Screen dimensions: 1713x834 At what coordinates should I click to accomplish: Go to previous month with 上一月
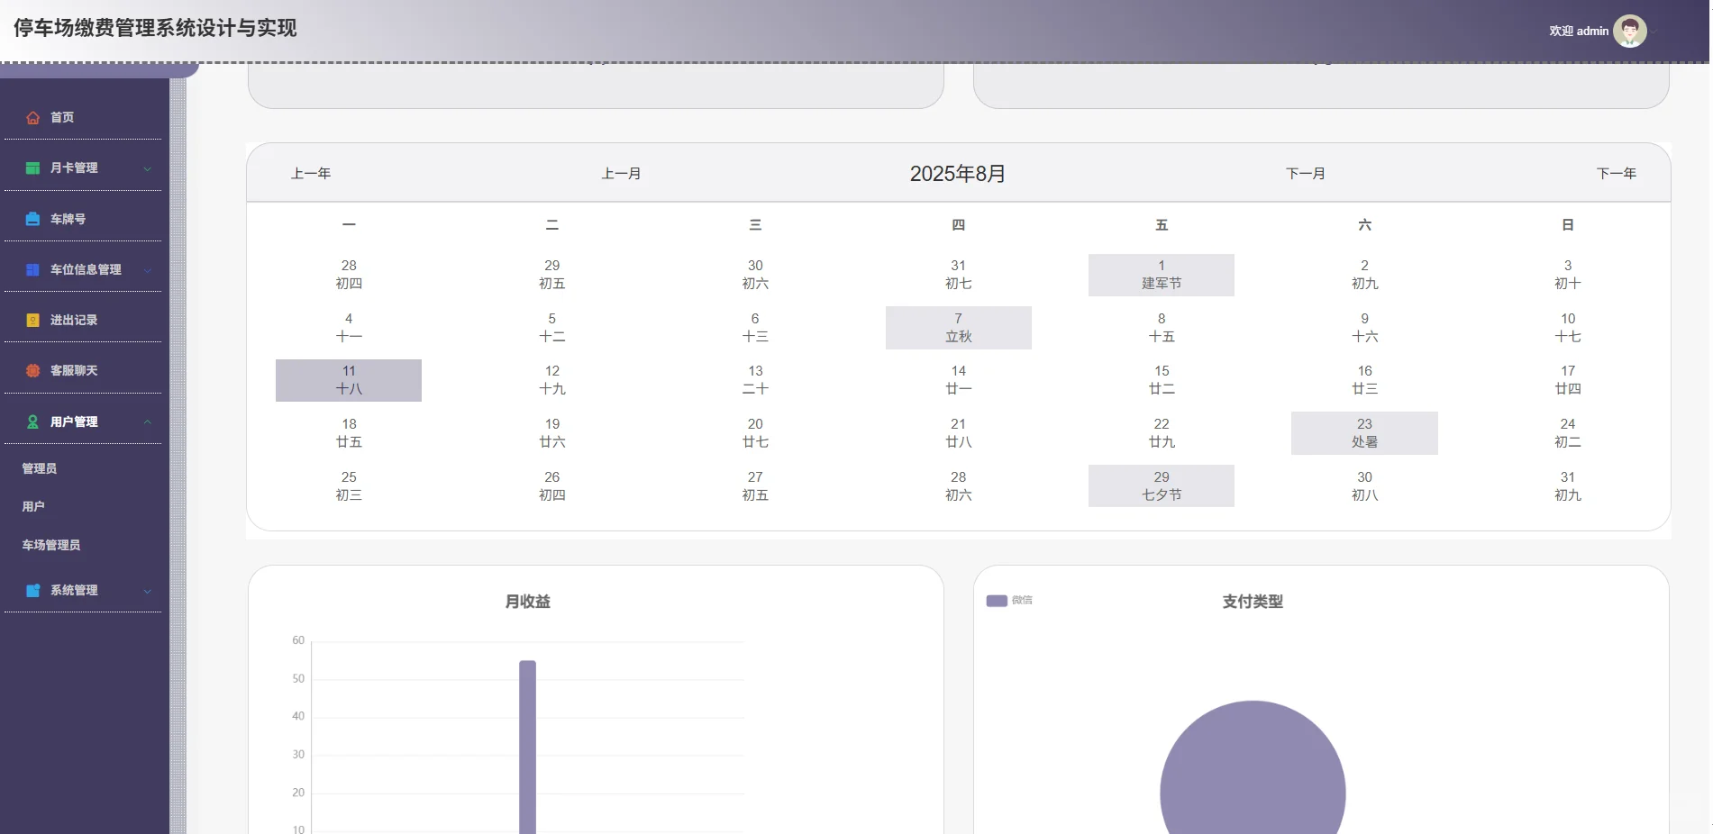(x=622, y=173)
